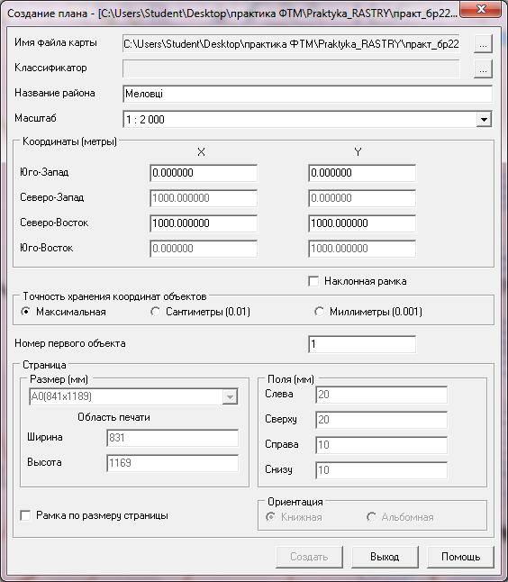Open the page size A0(841x1189) dropdown
Image resolution: width=508 pixels, height=582 pixels.
pos(230,396)
